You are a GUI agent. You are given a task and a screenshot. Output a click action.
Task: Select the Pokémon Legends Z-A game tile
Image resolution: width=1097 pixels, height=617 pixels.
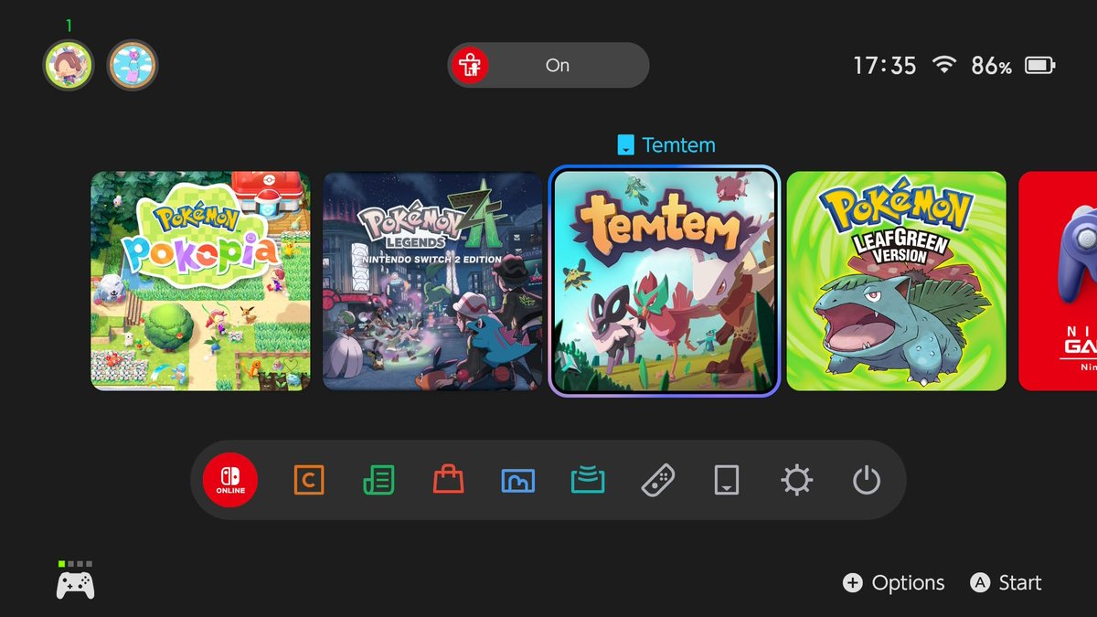433,282
